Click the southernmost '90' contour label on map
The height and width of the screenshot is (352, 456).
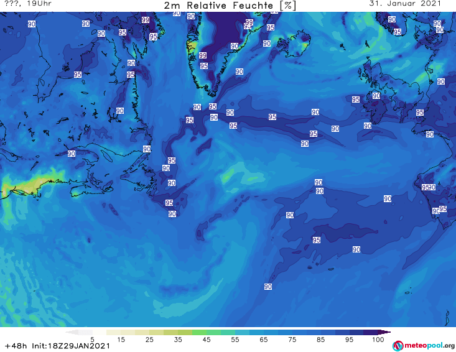pos(268,287)
